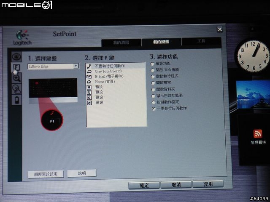Switch to the 我的鍵盤 tab
The width and height of the screenshot is (270, 202).
pyautogui.click(x=161, y=42)
